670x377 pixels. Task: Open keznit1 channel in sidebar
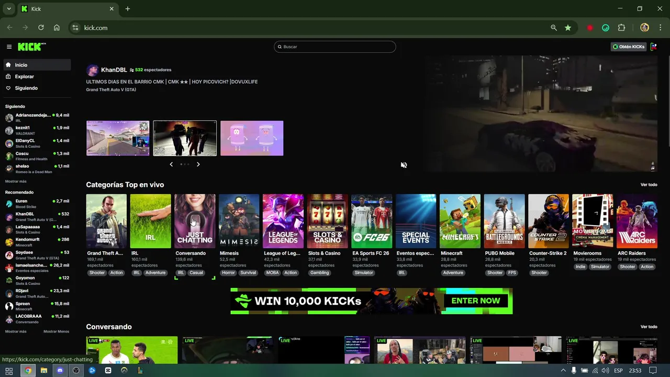coord(37,130)
